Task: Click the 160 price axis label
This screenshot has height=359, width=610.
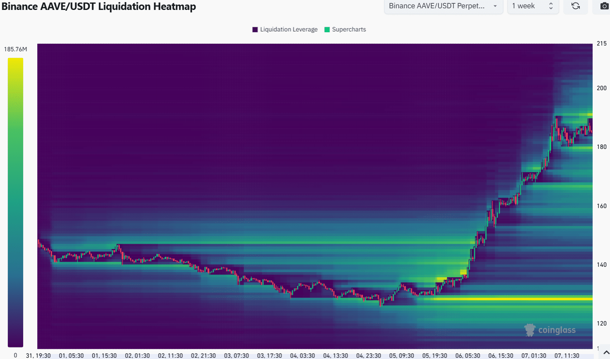Action: click(602, 206)
